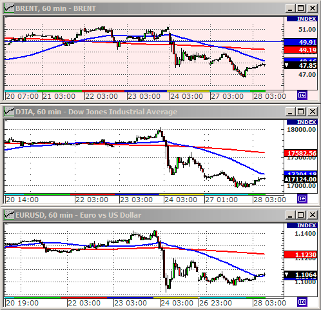Minimize the BRENT chart window
The height and width of the screenshot is (310, 321).
(290, 8)
